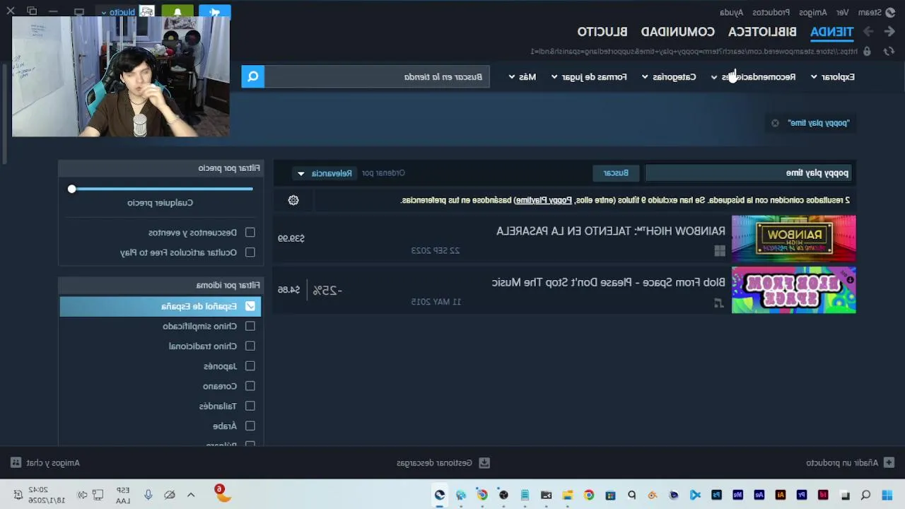Screen dimensions: 905x509
Task: Check Ocultar artículos Free to Play
Action: coord(250,252)
